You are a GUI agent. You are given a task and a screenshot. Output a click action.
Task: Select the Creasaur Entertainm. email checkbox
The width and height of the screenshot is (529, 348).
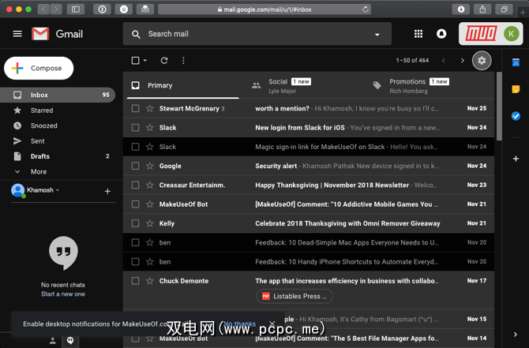click(x=135, y=185)
